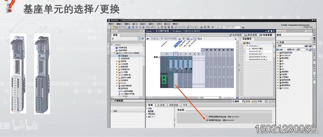Switch to 网络视图 tab
The image size is (323, 137).
click(x=252, y=35)
